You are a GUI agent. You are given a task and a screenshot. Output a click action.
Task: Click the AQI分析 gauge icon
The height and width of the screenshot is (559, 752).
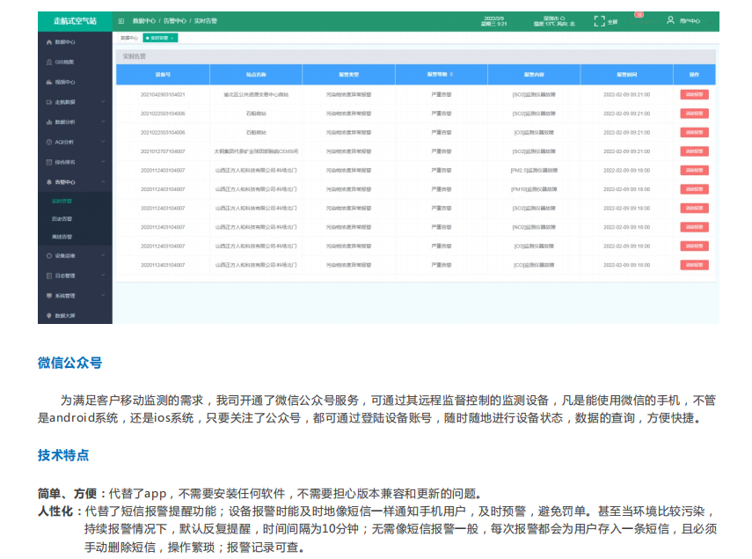pos(49,142)
